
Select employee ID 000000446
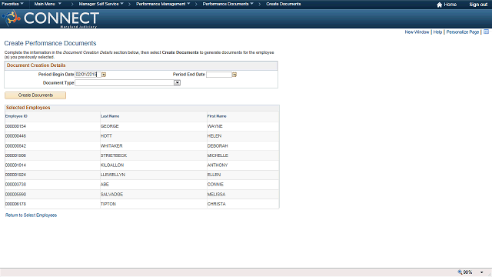15,136
